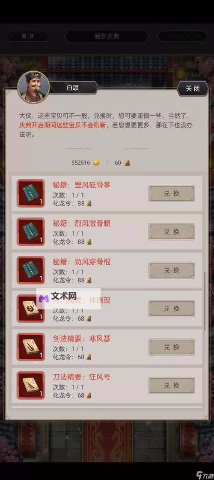This screenshot has width=214, height=480.
Task: Exchange the 剑法精要 寒风瑟 item
Action: pos(171,347)
